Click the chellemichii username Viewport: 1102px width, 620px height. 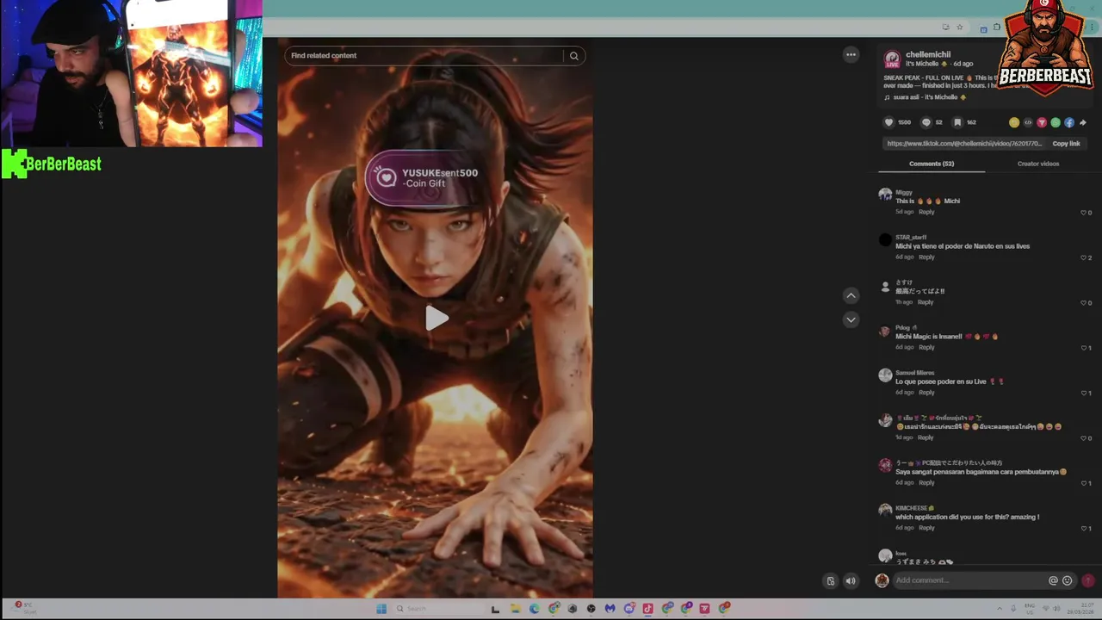click(928, 54)
